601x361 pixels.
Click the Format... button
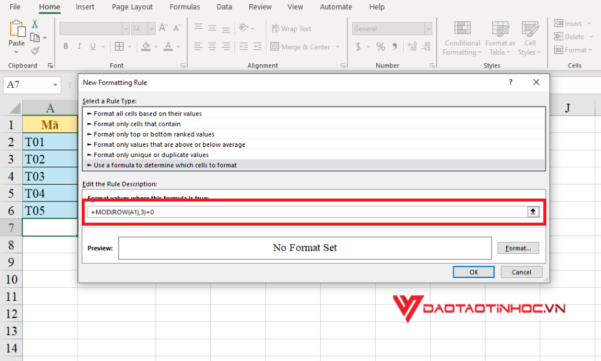point(518,248)
